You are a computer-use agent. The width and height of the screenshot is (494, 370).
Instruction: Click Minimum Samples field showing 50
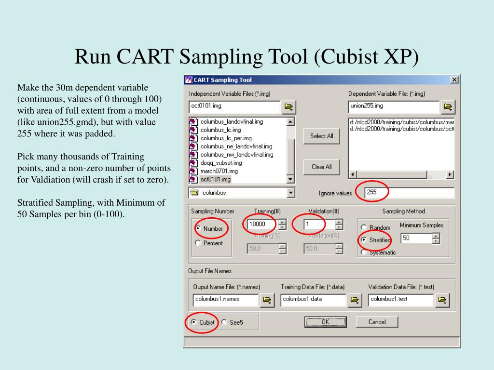[x=416, y=238]
